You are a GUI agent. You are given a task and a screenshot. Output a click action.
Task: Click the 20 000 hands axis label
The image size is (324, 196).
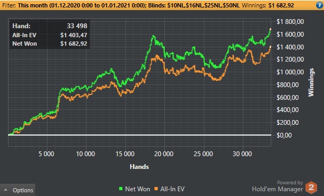164,154
